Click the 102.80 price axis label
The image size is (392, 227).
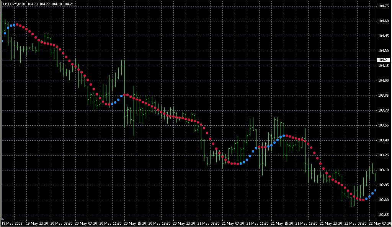coord(383,200)
